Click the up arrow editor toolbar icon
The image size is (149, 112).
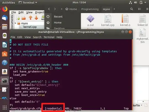(x=31, y=18)
